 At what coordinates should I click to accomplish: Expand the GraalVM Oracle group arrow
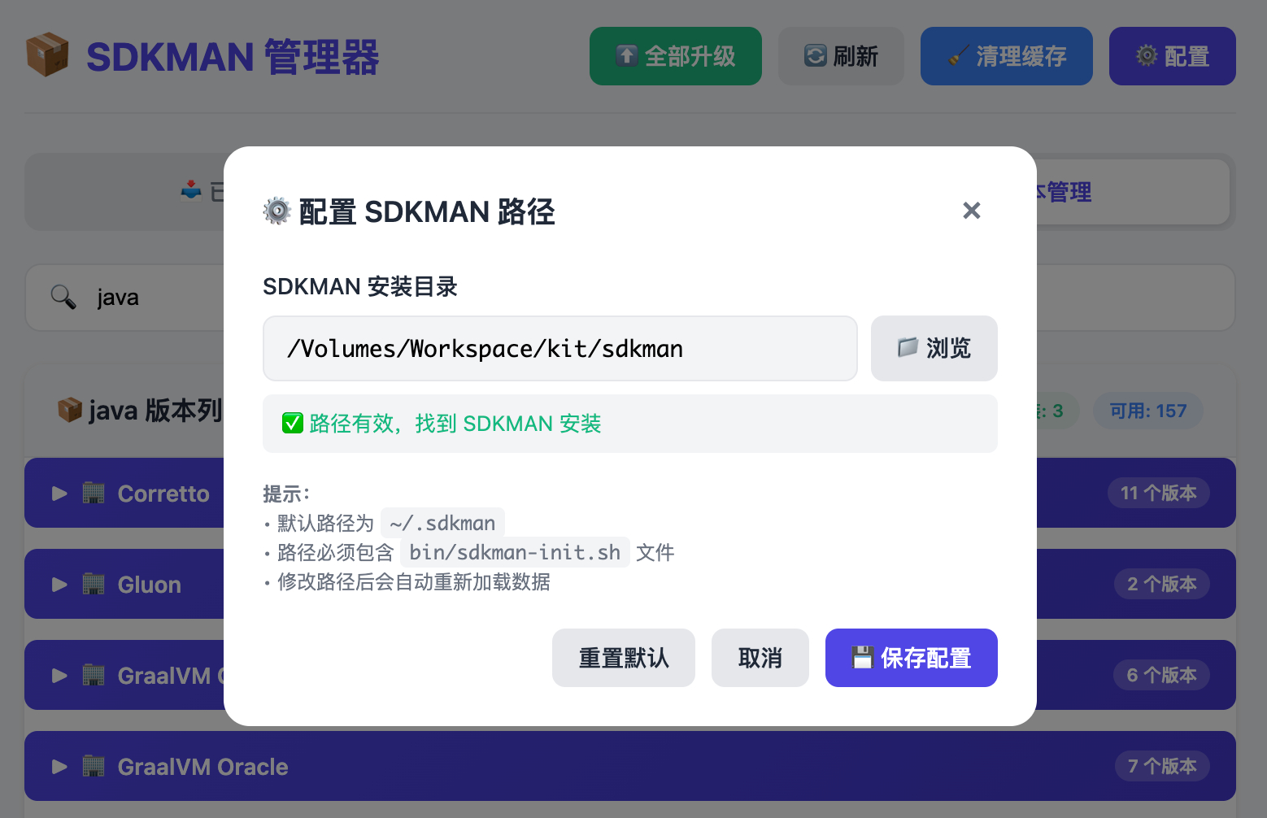click(x=59, y=767)
